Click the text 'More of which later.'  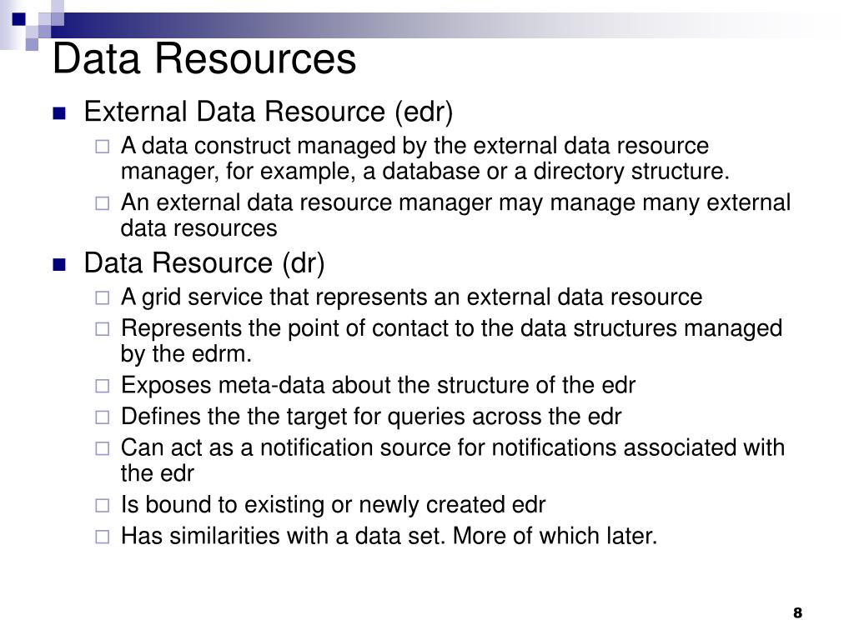click(555, 536)
